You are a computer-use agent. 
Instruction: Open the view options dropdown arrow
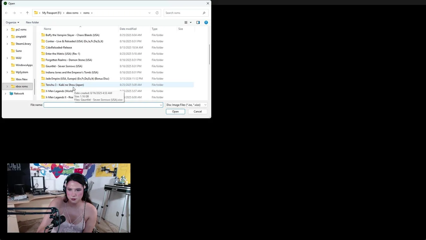[x=191, y=22]
